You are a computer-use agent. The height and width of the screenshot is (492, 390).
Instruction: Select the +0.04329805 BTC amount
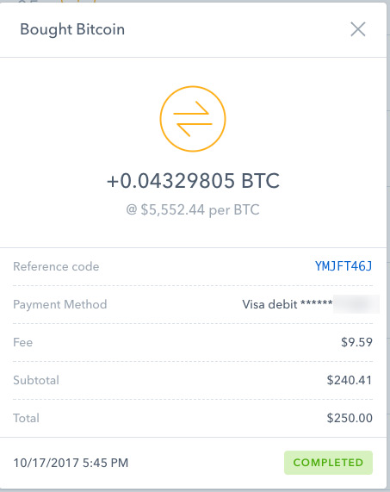point(193,181)
